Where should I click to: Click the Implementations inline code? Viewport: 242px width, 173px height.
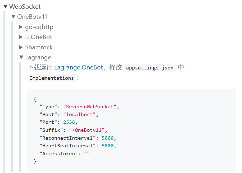coord(52,78)
